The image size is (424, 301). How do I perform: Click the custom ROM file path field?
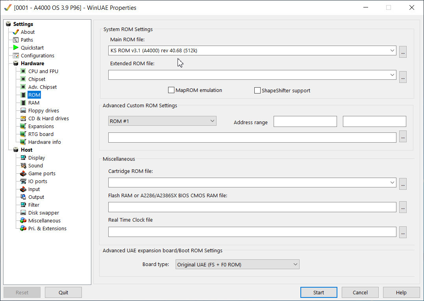pyautogui.click(x=252, y=138)
